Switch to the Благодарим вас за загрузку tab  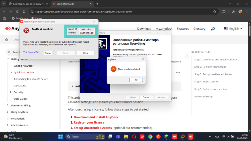(29, 4)
